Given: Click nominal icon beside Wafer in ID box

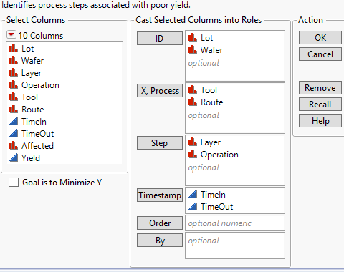Looking at the screenshot, I should coord(193,49).
